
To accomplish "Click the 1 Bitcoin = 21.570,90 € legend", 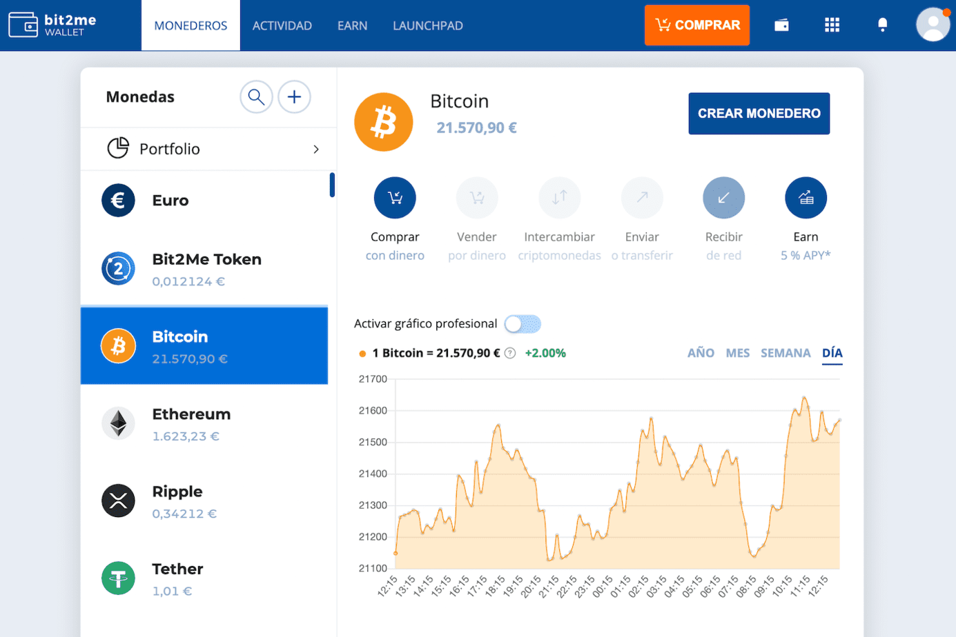I will pos(436,353).
